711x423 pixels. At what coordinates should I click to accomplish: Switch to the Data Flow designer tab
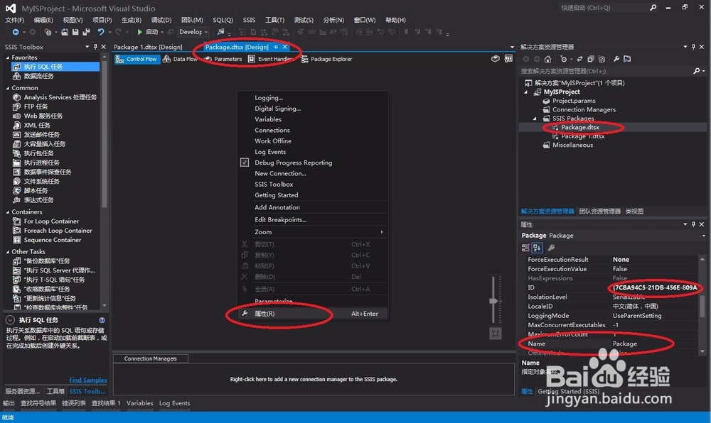(181, 59)
